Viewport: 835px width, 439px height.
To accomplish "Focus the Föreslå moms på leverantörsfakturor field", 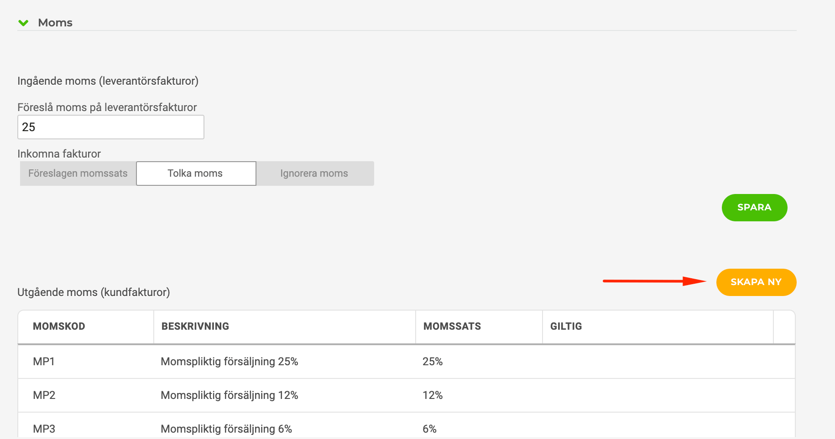I will pyautogui.click(x=110, y=127).
